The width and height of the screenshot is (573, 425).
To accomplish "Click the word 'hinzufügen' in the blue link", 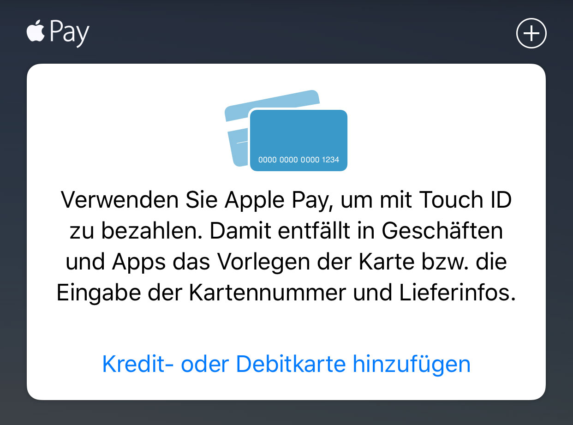I will coord(412,364).
